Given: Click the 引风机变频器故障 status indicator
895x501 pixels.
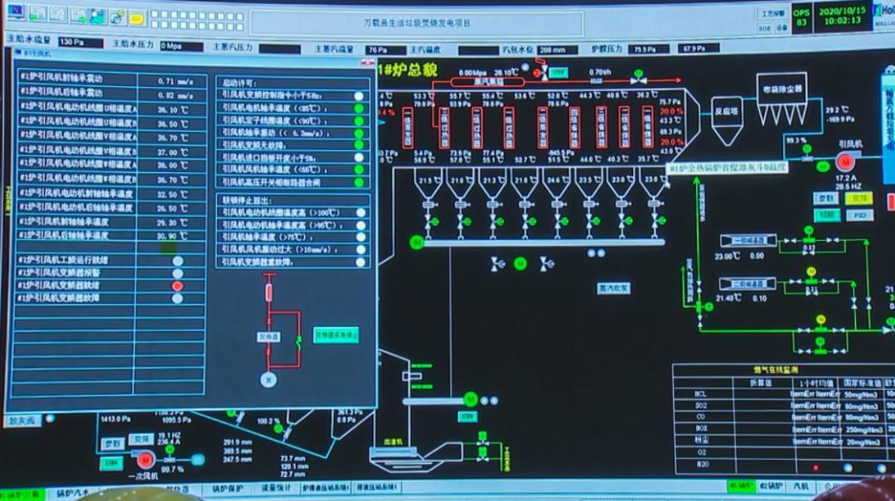Looking at the screenshot, I should click(x=177, y=298).
